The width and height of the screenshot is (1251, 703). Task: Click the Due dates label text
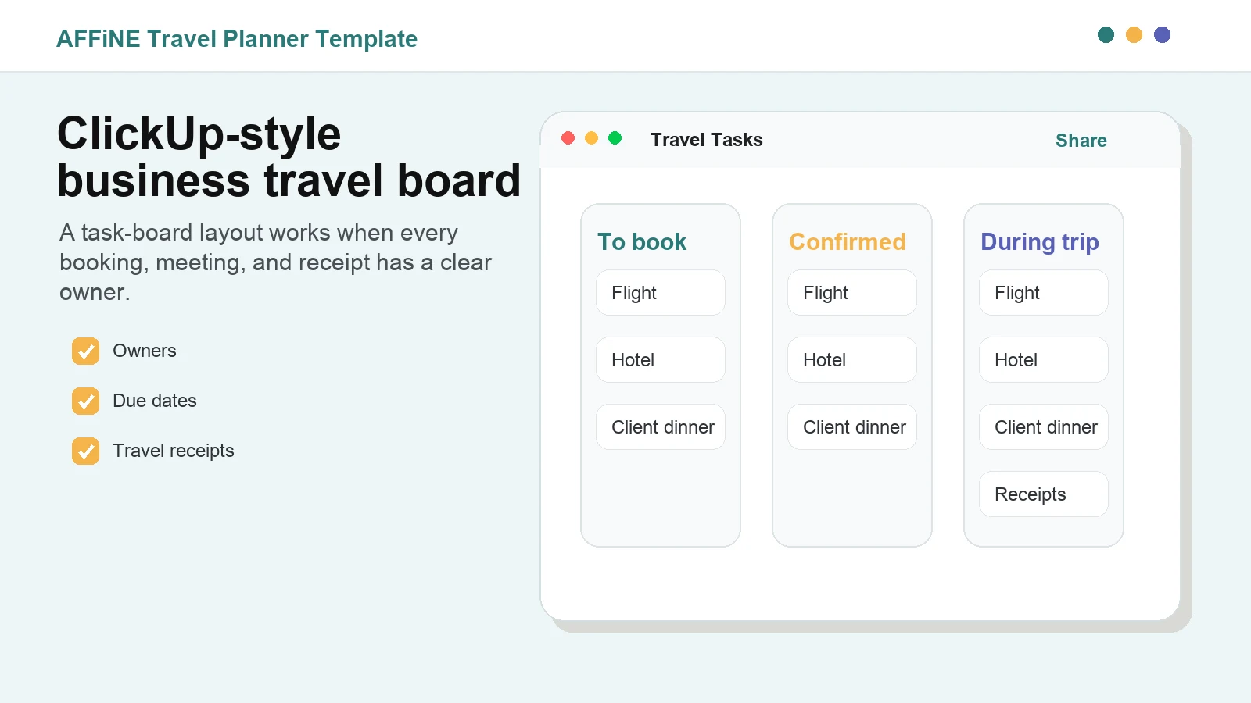pos(155,401)
